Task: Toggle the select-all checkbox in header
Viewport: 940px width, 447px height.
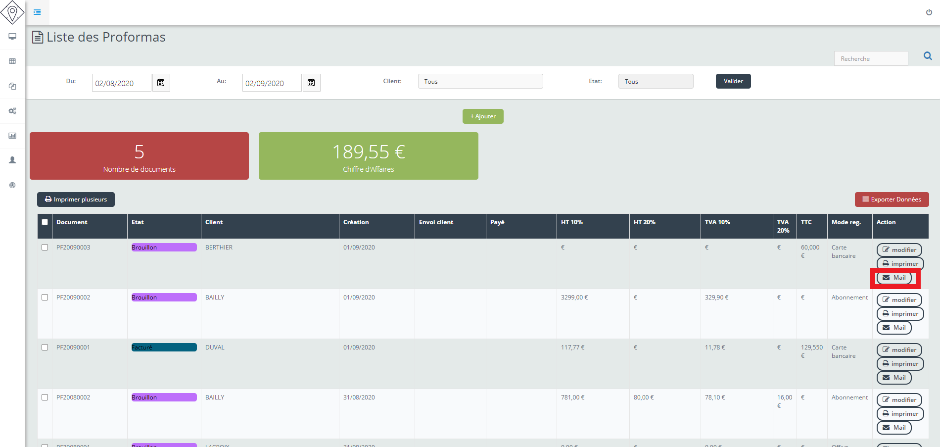Action: (x=45, y=222)
